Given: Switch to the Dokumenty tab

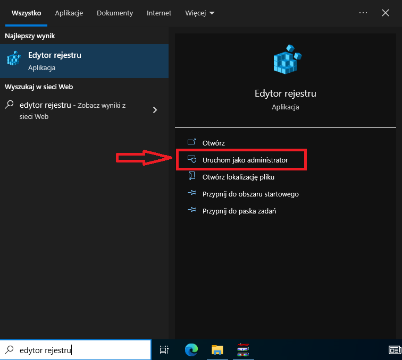Looking at the screenshot, I should point(115,13).
